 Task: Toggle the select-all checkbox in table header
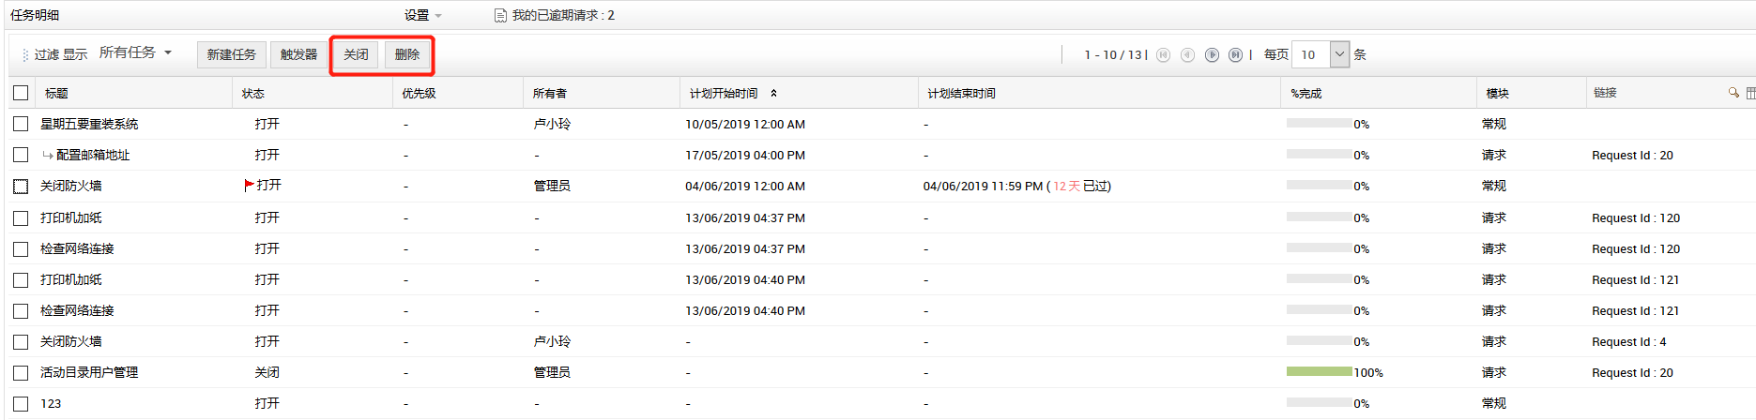[x=21, y=93]
